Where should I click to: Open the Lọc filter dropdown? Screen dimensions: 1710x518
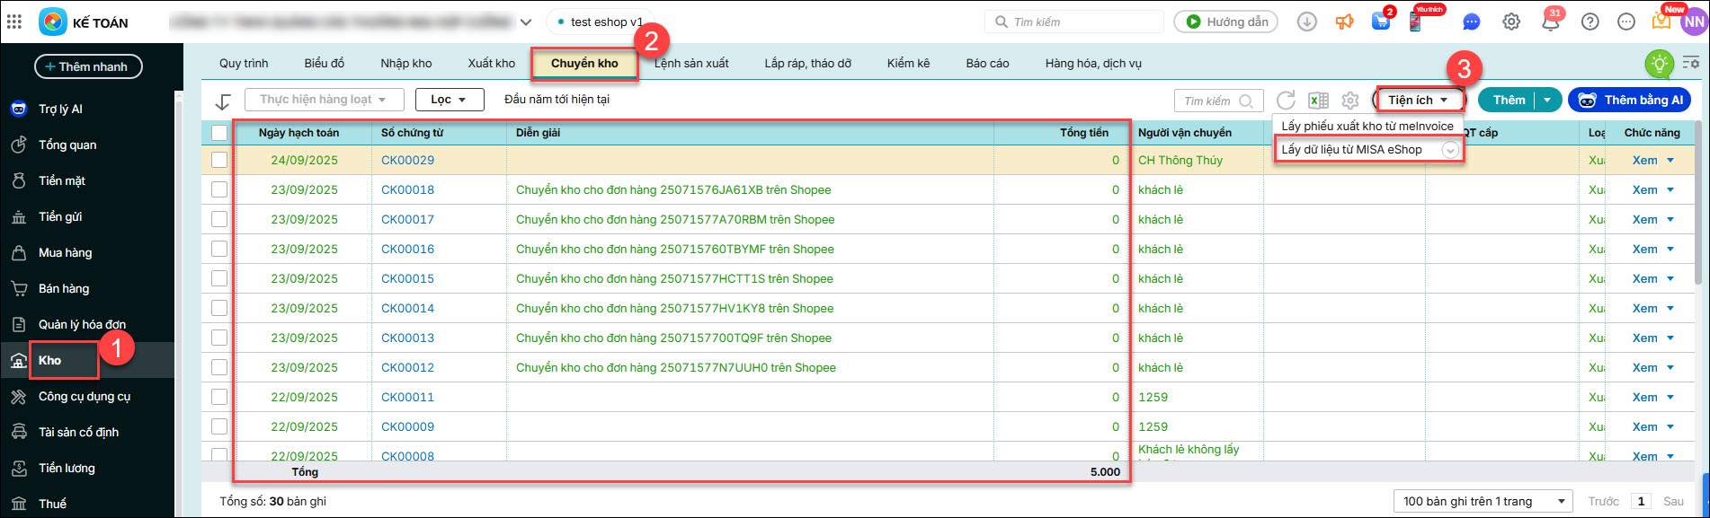[x=449, y=100]
